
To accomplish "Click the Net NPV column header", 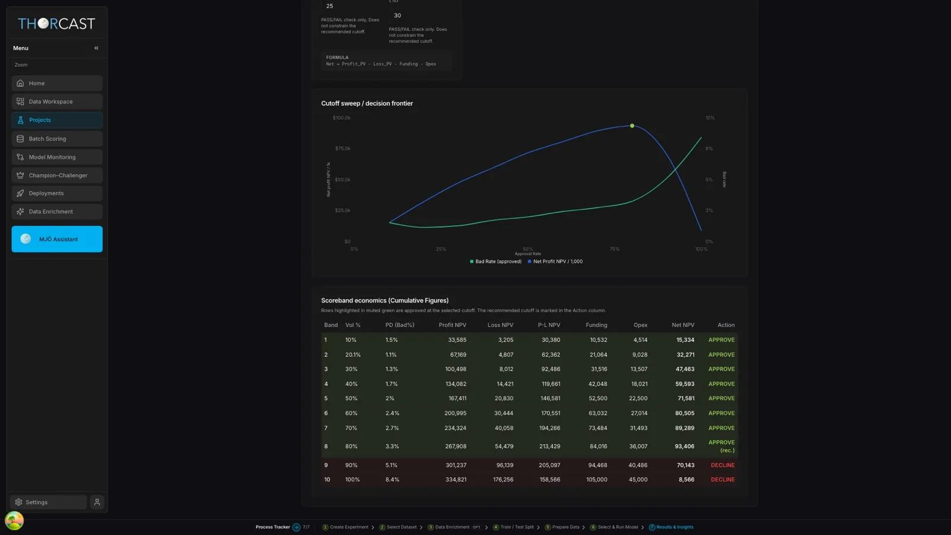I will 683,325.
